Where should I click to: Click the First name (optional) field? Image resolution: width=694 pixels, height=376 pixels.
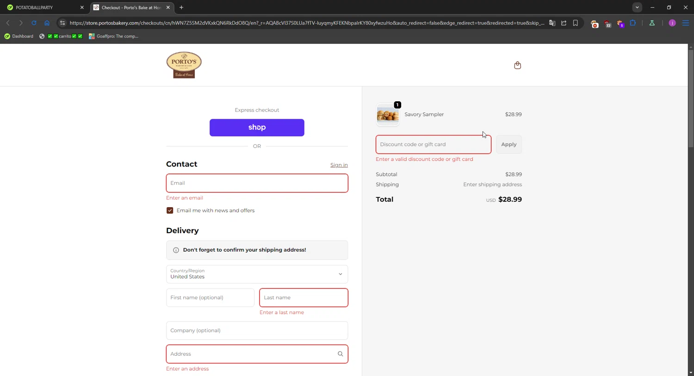(210, 297)
